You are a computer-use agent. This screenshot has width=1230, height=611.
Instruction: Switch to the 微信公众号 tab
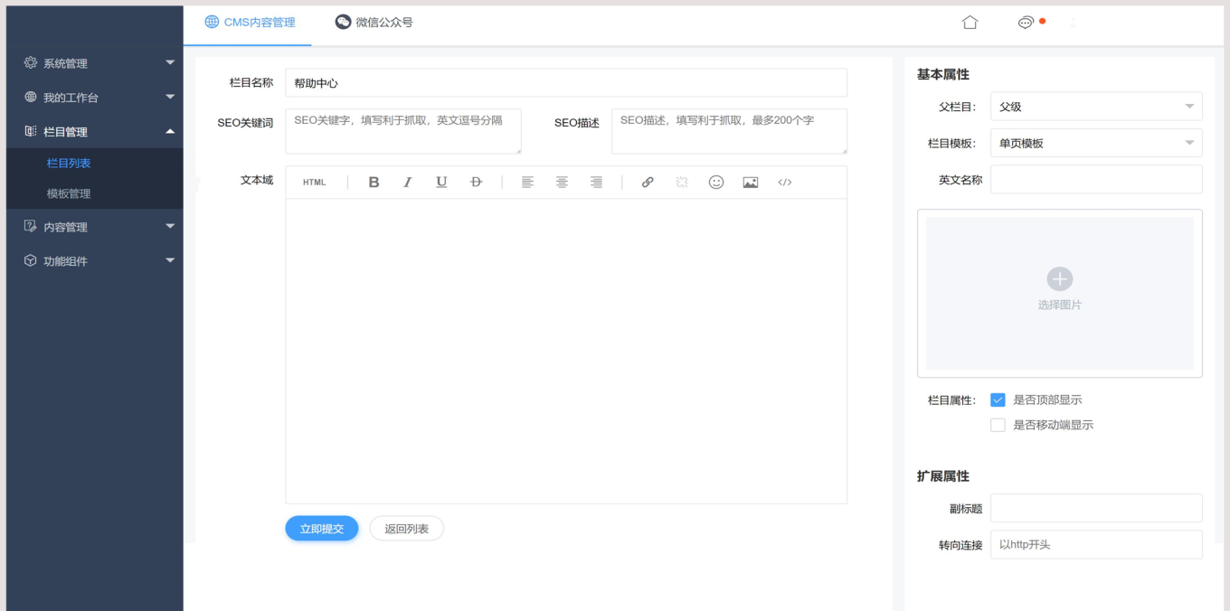pos(374,23)
